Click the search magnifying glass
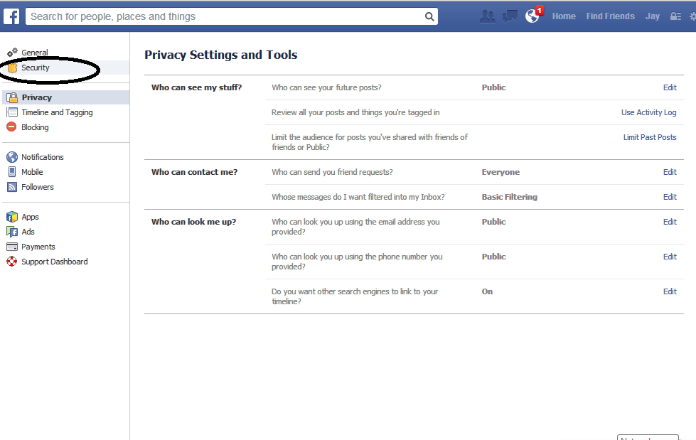 pos(429,15)
